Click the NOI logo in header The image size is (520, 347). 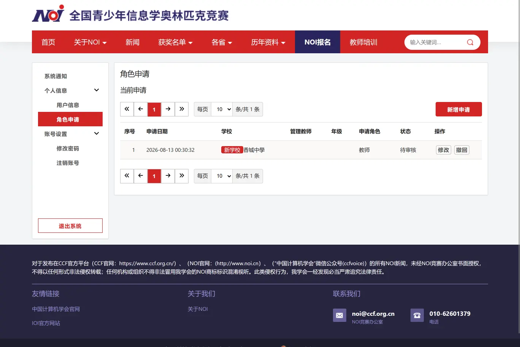click(x=48, y=13)
